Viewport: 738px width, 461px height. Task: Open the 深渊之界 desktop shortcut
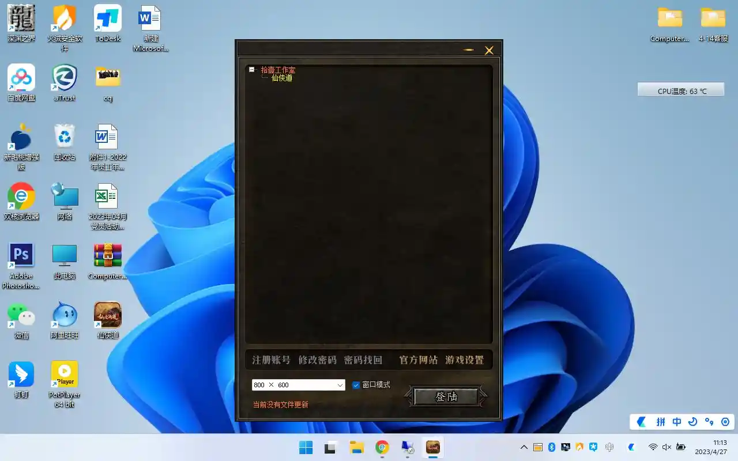(21, 23)
